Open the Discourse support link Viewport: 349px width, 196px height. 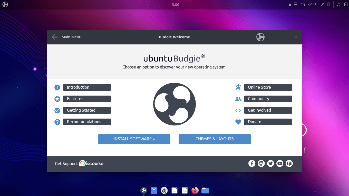91,163
